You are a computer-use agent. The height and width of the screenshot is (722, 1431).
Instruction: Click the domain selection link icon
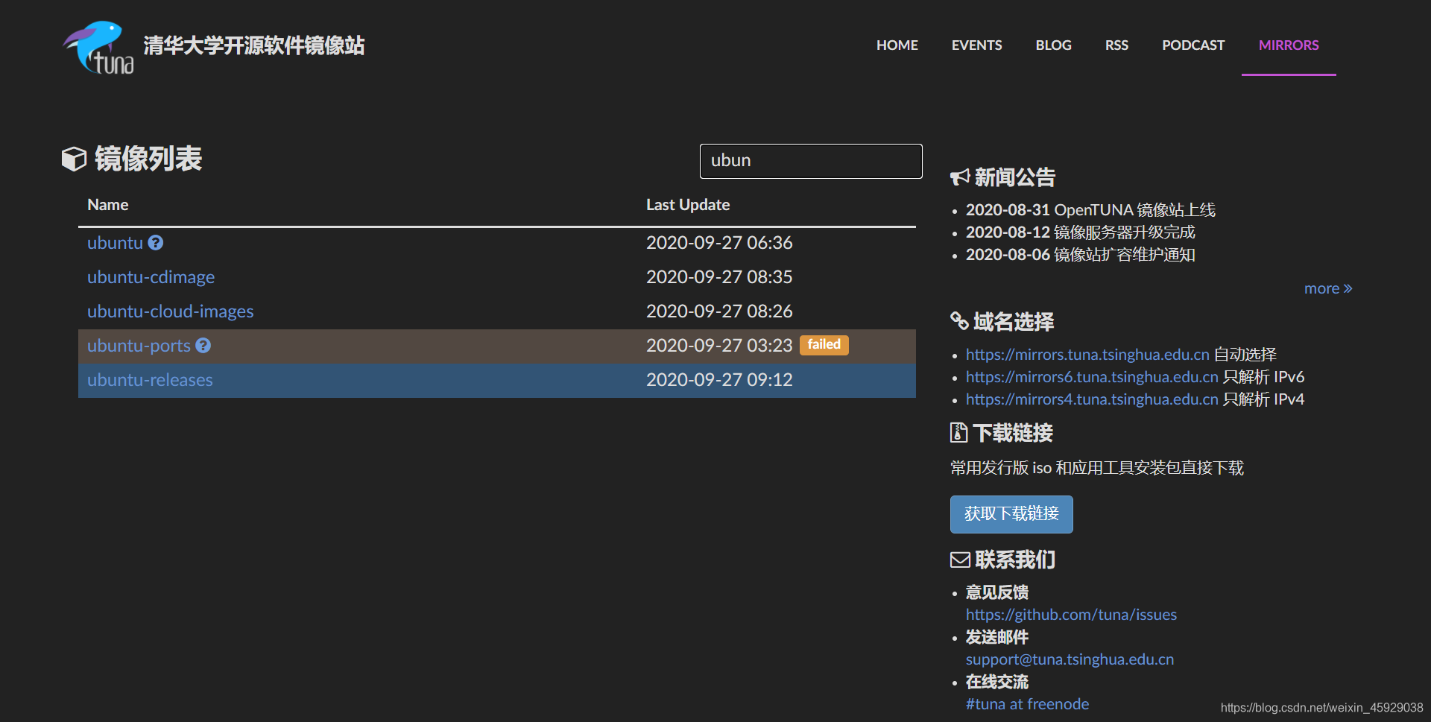point(959,321)
